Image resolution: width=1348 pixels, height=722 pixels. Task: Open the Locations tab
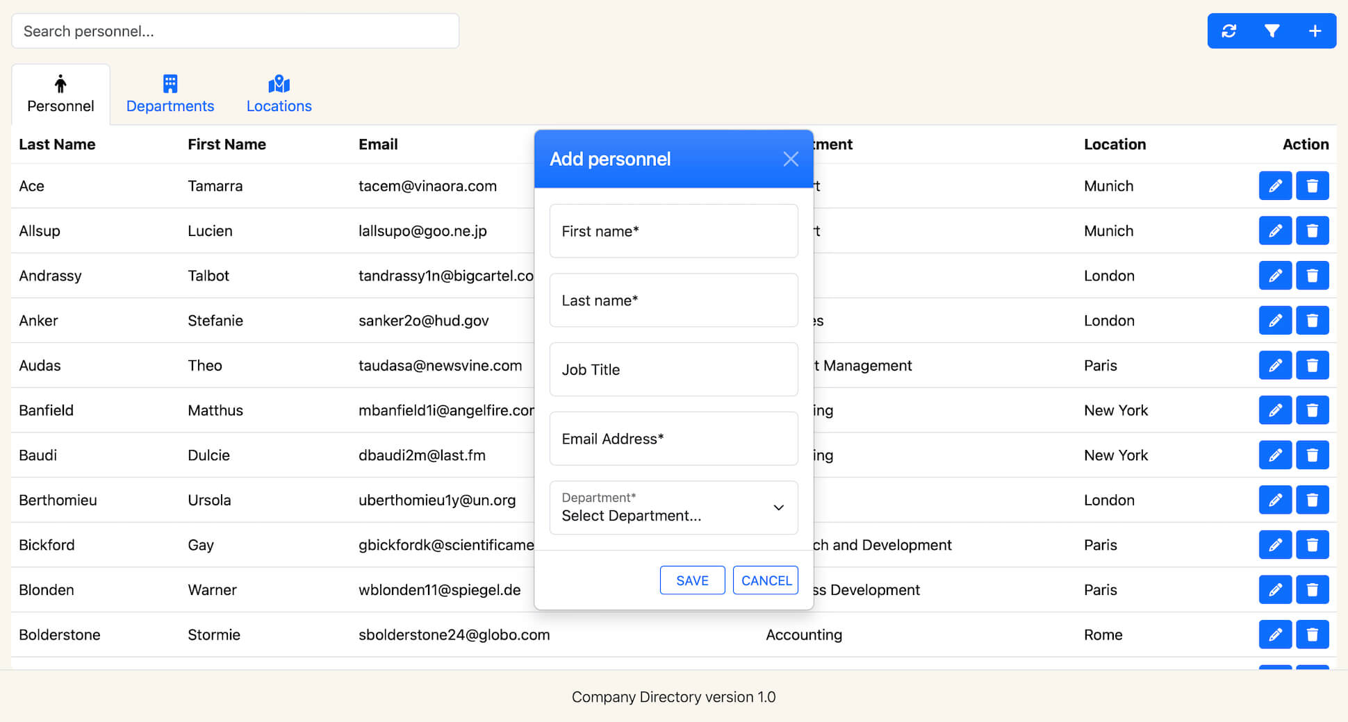point(279,94)
